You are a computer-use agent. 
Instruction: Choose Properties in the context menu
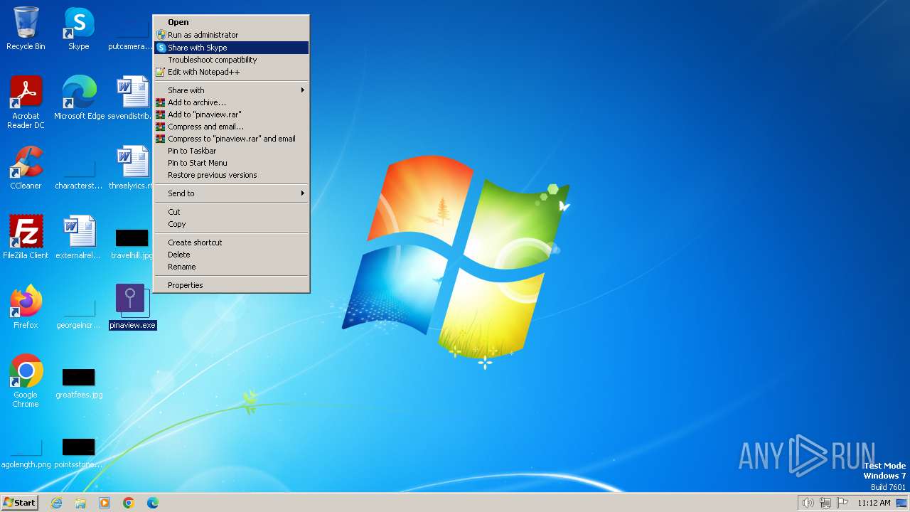click(x=232, y=285)
